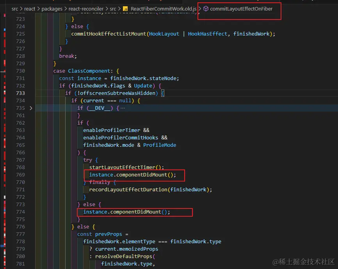Click recordLayoutEffectDuration call
Viewport: 338px width, 269px height.
tap(128, 190)
